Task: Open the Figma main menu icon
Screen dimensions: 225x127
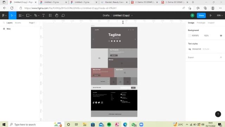Action: coord(3,16)
